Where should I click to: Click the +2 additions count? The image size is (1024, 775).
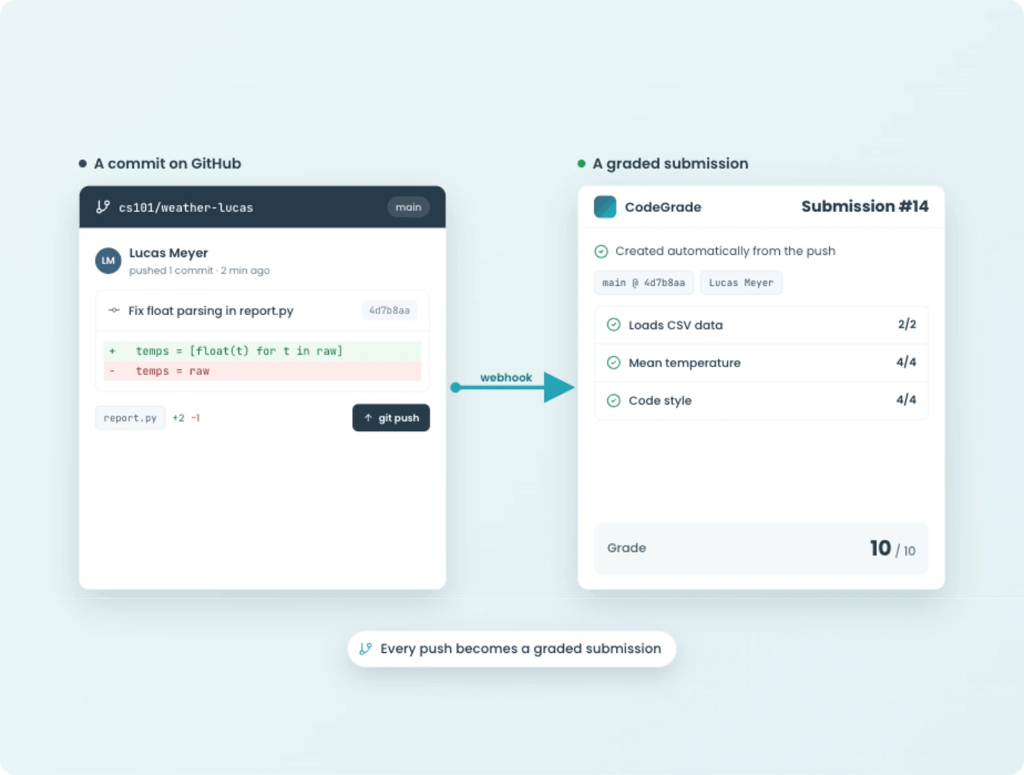tap(179, 418)
